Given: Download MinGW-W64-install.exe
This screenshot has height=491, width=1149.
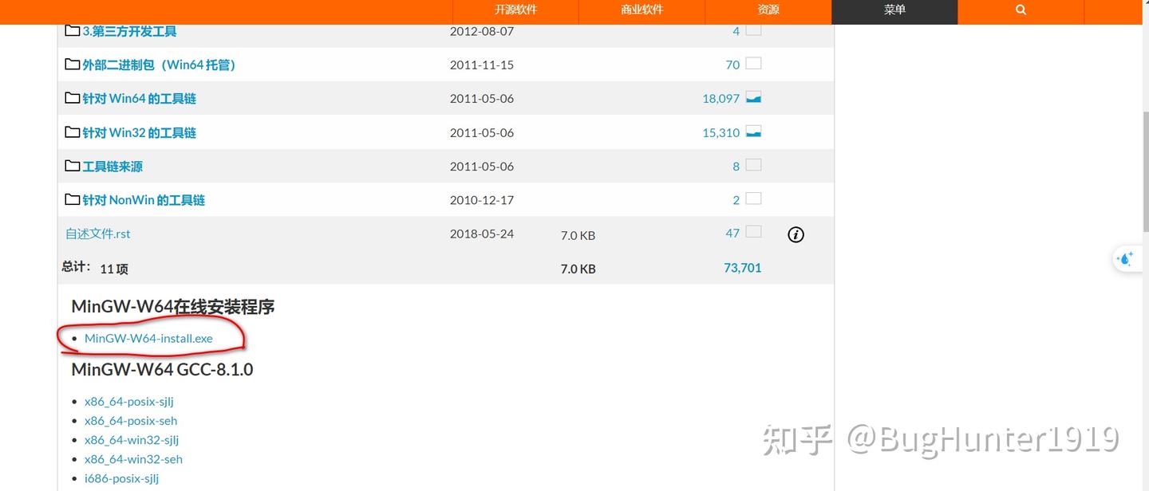Looking at the screenshot, I should coord(148,338).
